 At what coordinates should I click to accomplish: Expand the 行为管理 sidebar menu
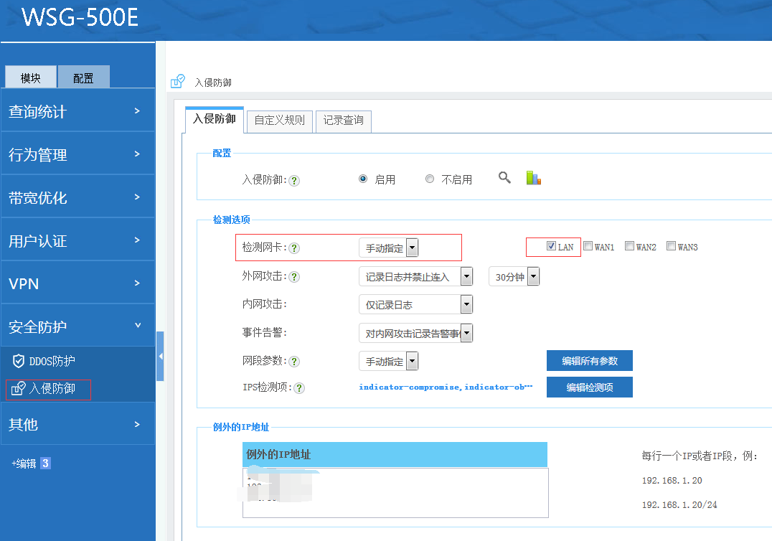[77, 154]
